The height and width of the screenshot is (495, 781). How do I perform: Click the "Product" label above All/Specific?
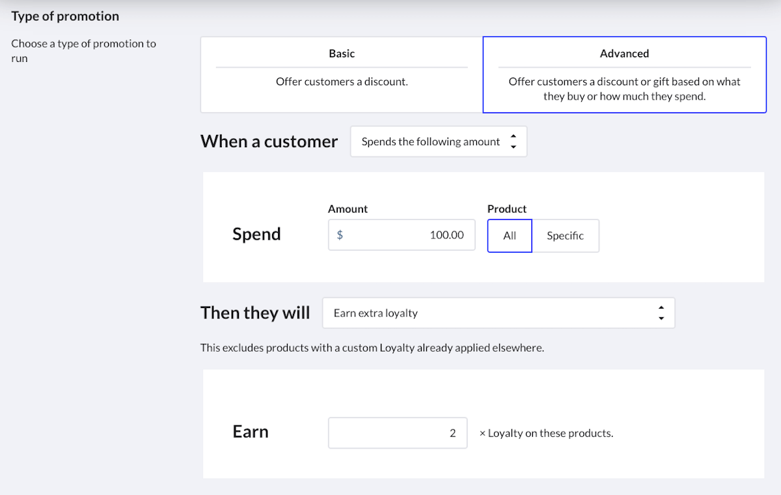[x=506, y=209]
